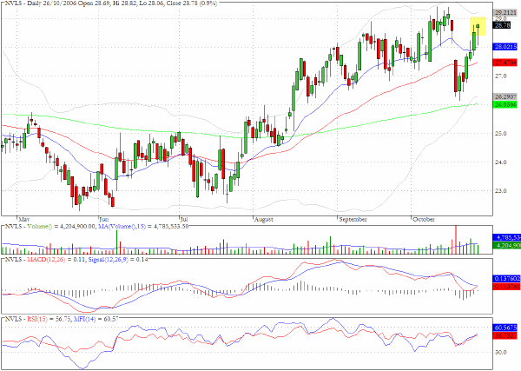
Task: Select the blue MFI(14) legend text
Action: coord(84,319)
